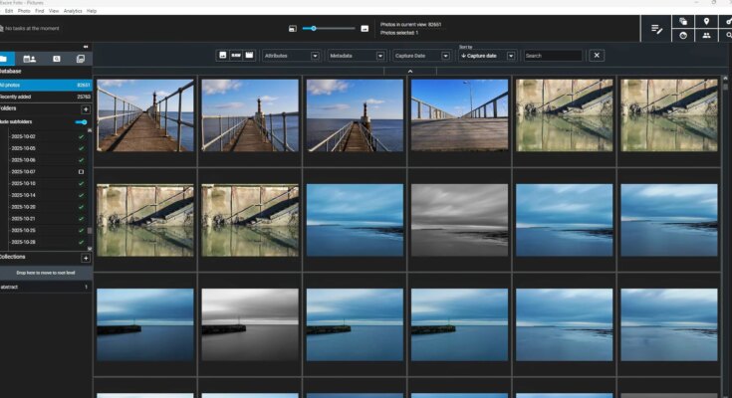The width and height of the screenshot is (732, 398).
Task: Open the Folders tab icon in sidebar
Action: click(x=8, y=60)
